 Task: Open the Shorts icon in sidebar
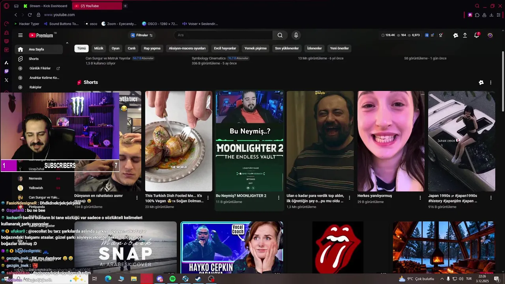coord(21,59)
